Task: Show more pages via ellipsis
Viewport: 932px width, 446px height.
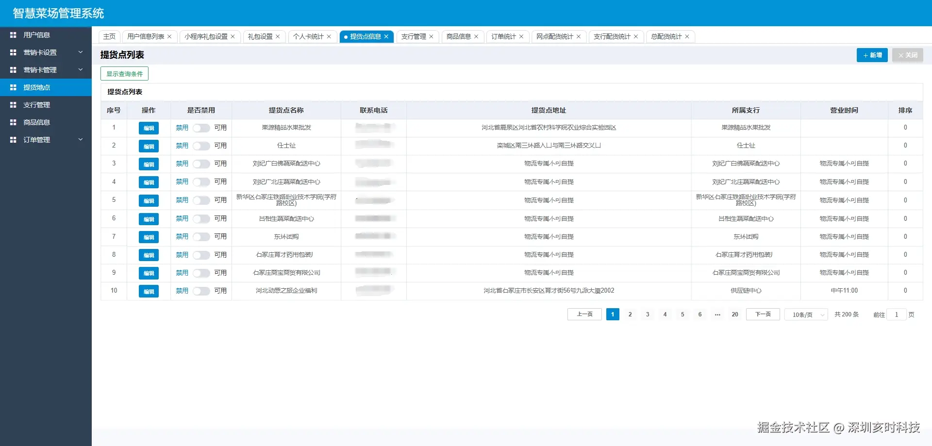Action: point(717,314)
